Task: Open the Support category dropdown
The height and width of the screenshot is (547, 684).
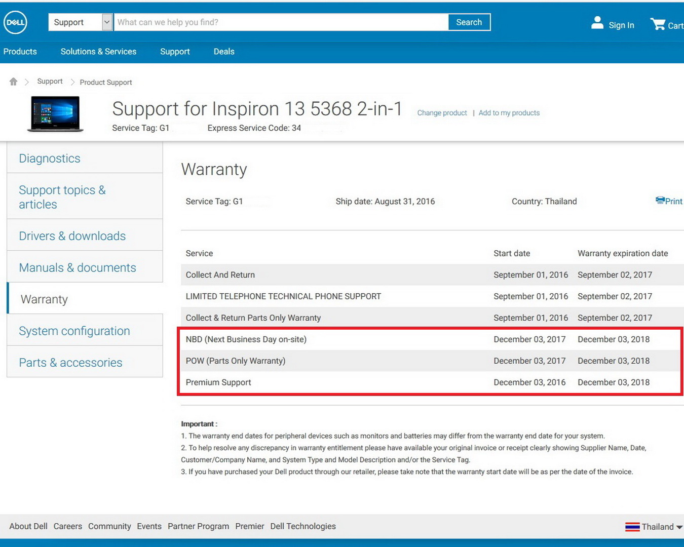Action: tap(81, 22)
